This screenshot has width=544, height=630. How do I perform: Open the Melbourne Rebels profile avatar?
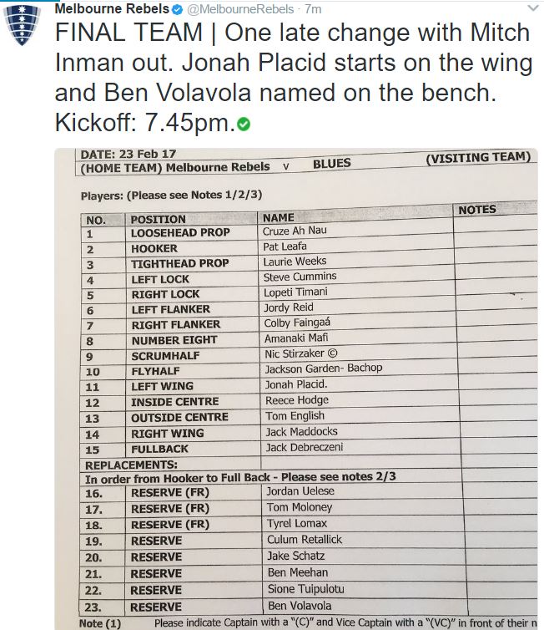click(x=22, y=24)
